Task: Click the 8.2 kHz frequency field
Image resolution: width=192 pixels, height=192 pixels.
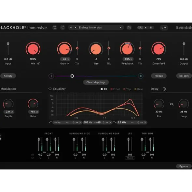Action: 122,122
